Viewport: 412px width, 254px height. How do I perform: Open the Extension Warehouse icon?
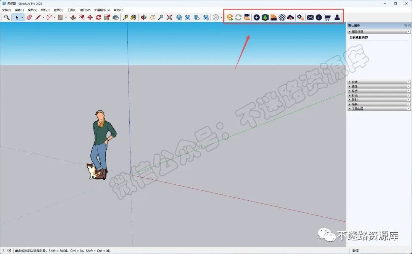tap(188, 17)
